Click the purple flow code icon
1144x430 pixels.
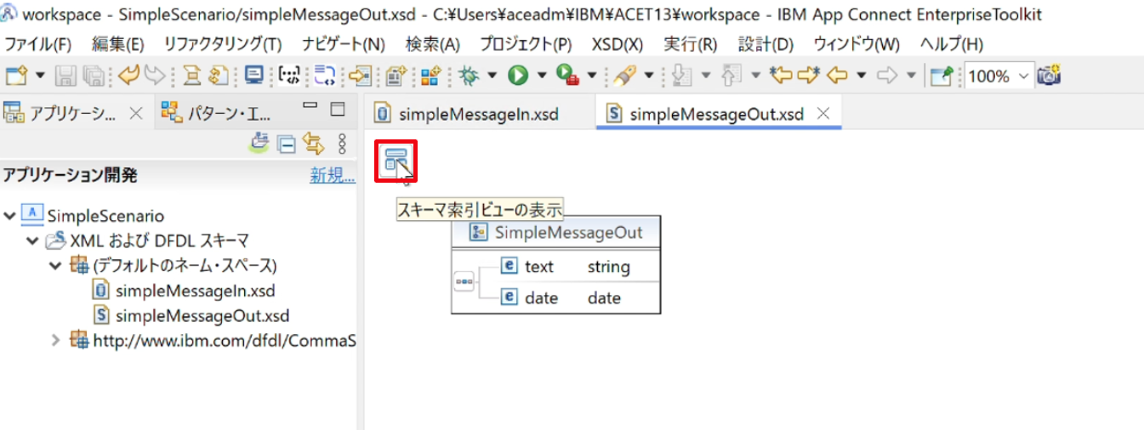[325, 76]
